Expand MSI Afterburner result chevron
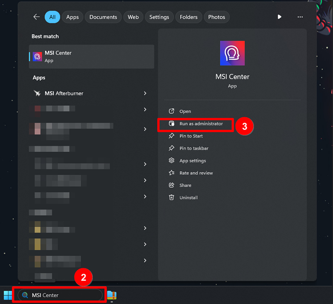 (145, 93)
